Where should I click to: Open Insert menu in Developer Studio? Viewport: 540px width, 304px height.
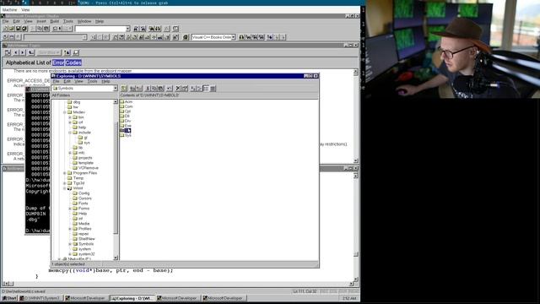(x=41, y=21)
